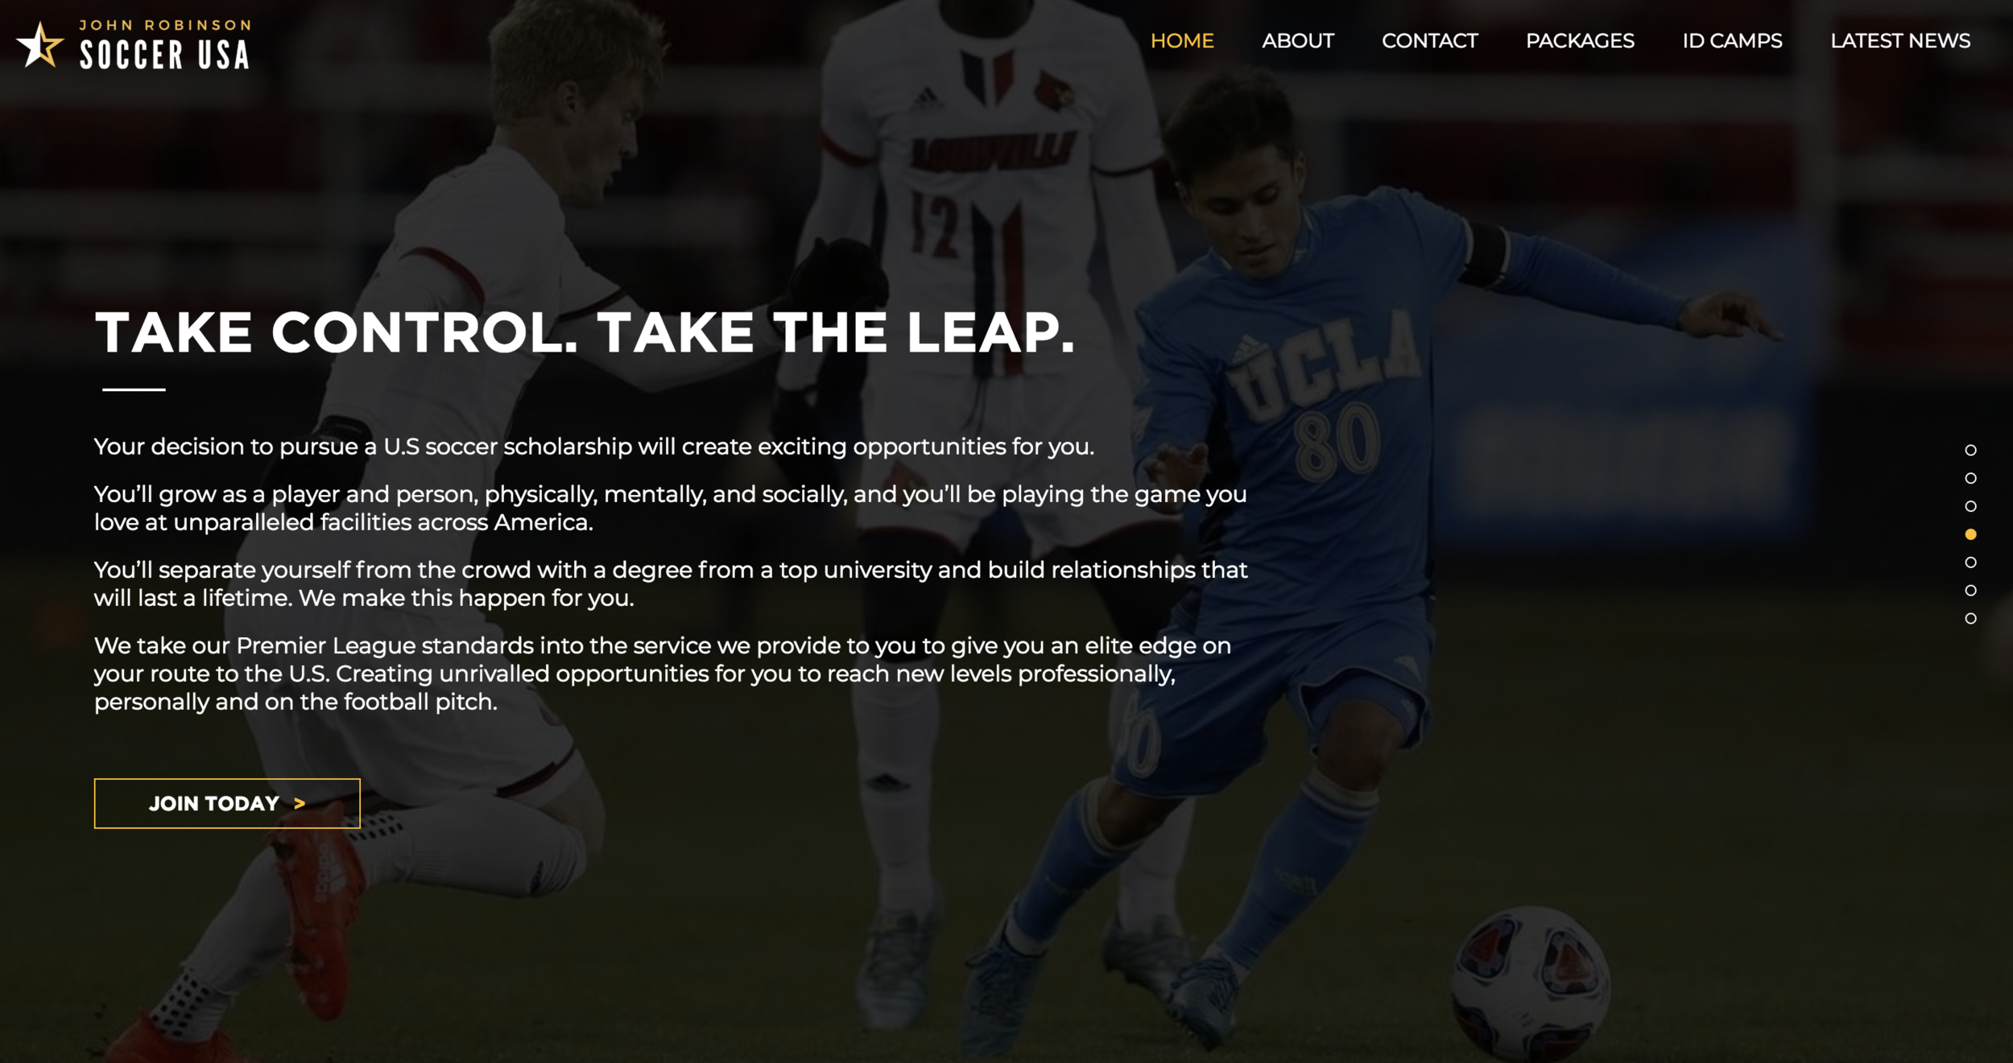Select the first section dot indicator
Screen dimensions: 2013x1063
pyautogui.click(x=1970, y=450)
